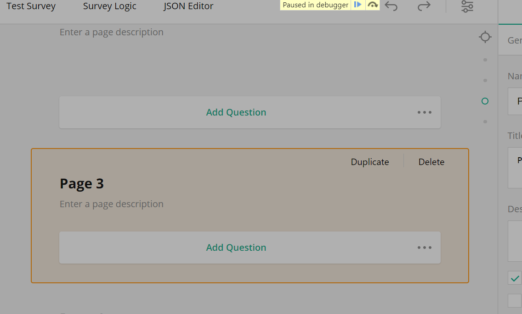Select the highlighted circle in page navigator
This screenshot has width=522, height=314.
point(485,101)
